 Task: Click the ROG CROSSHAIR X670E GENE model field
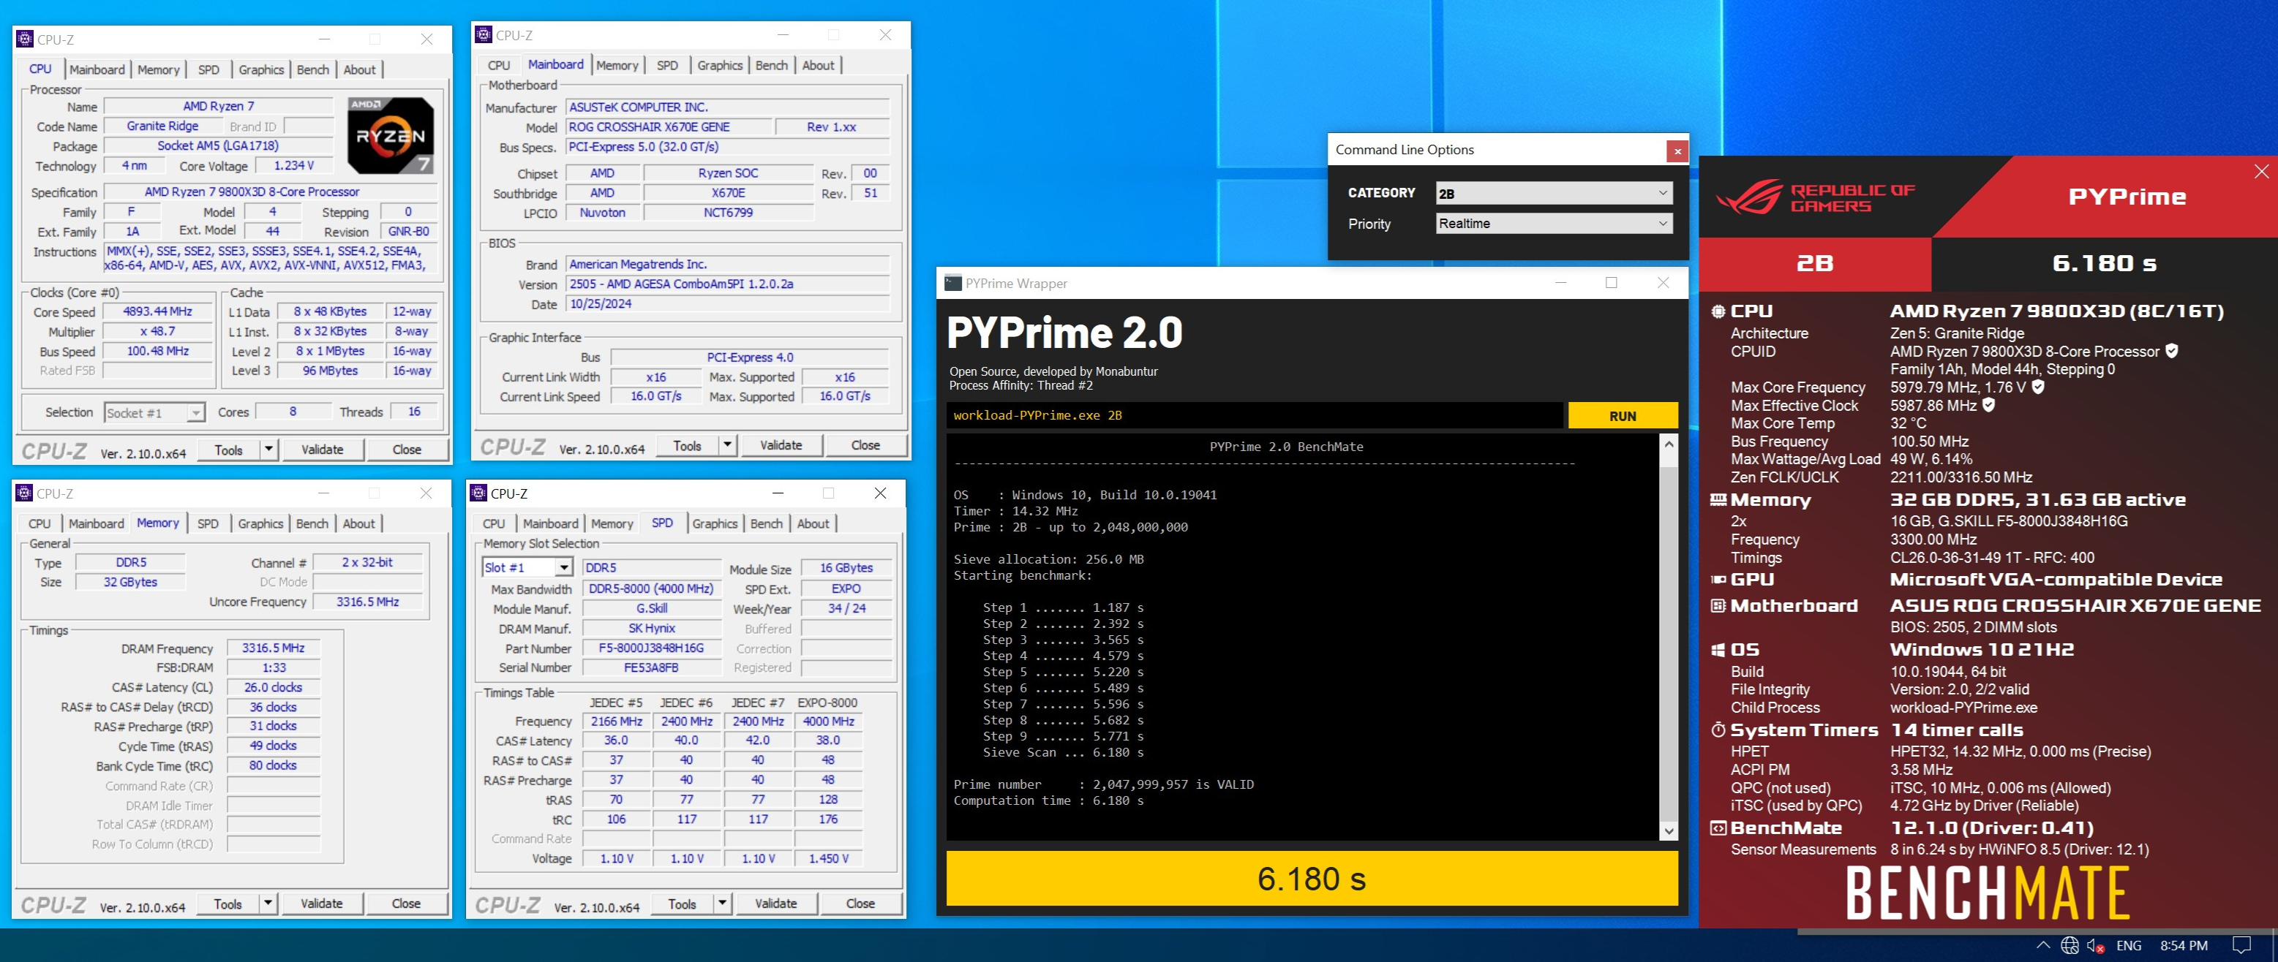(669, 127)
